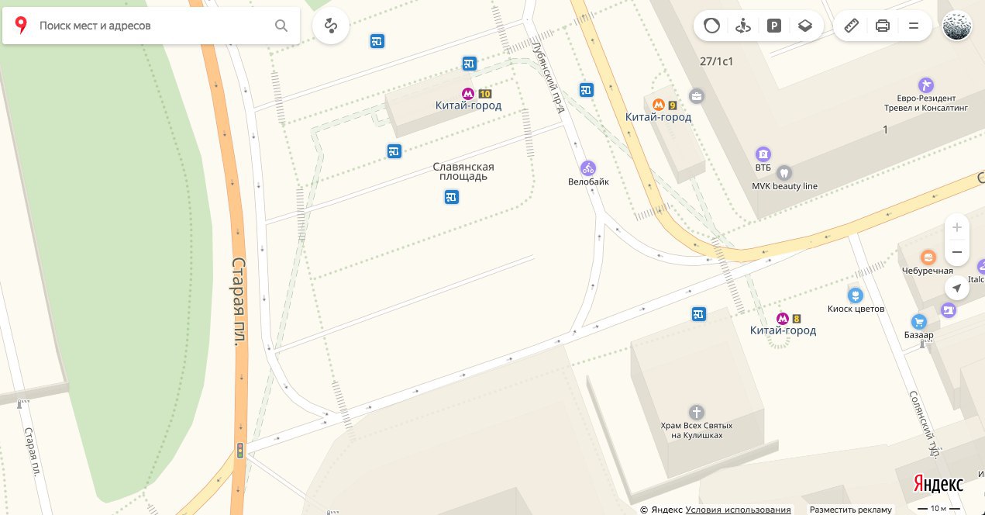Toggle the parking layer icon
Screen dimensions: 985x515
tap(773, 26)
